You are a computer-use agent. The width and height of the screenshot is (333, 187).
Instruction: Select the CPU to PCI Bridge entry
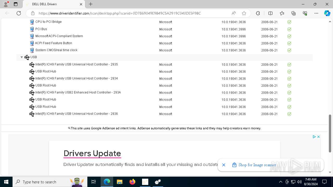pos(48,22)
